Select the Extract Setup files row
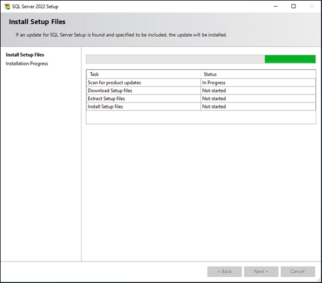 coord(201,98)
